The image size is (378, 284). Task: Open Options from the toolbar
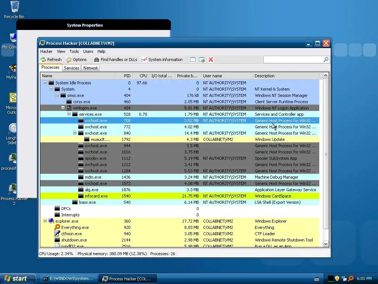[x=76, y=60]
